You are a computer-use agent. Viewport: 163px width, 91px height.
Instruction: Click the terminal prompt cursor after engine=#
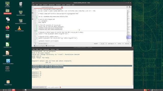point(40,77)
